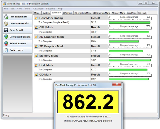
Task: Click the CPU Mark green result bar
Action: click(x=129, y=32)
